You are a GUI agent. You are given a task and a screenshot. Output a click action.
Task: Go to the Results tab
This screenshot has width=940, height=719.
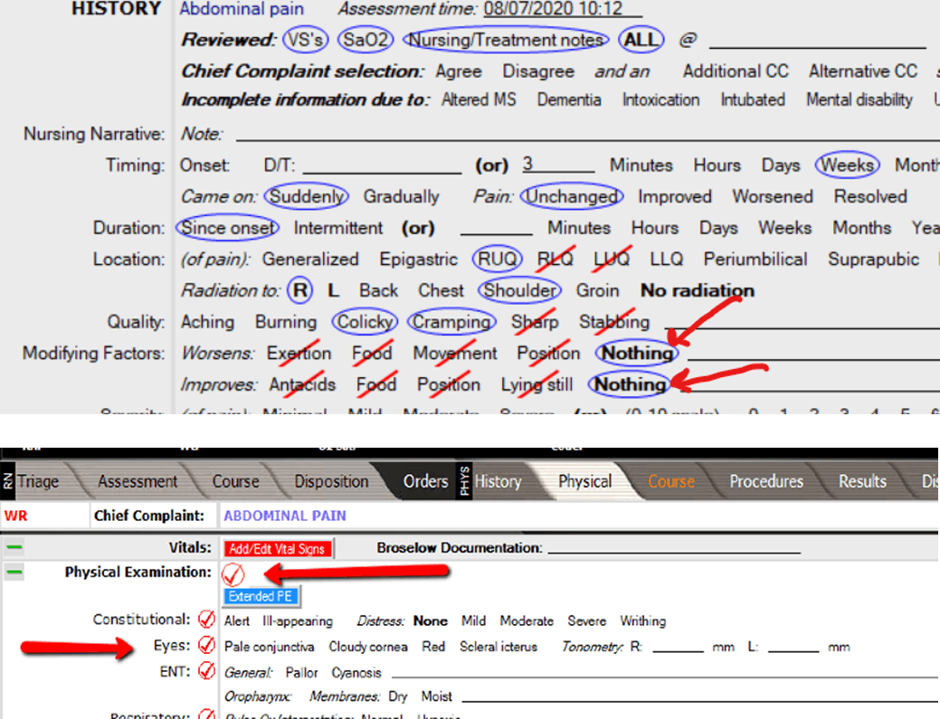point(862,481)
